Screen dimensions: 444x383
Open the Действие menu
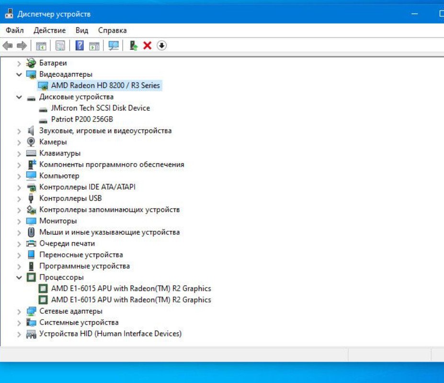click(49, 30)
